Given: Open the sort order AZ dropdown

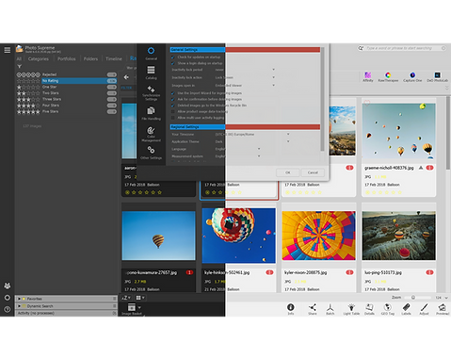Looking at the screenshot, I should 126,298.
